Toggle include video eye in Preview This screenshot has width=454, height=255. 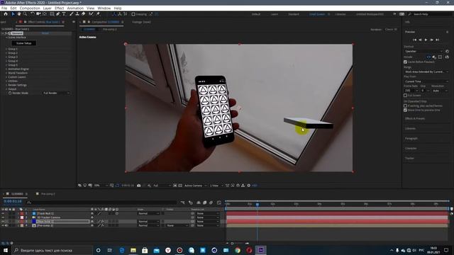pyautogui.click(x=428, y=57)
